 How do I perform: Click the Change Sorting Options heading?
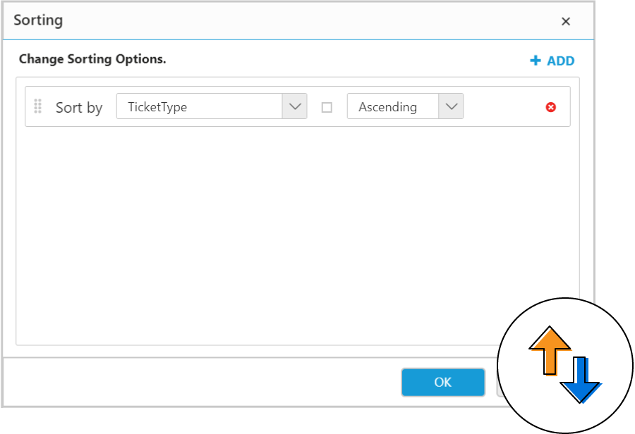(x=92, y=59)
